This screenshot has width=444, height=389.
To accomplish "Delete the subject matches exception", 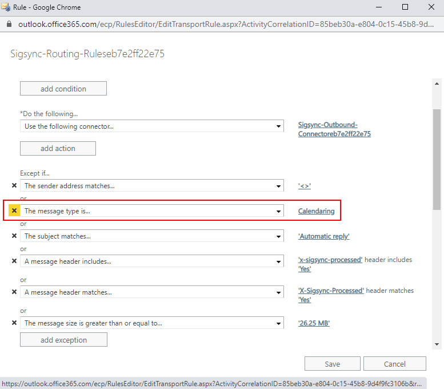I will [x=14, y=236].
